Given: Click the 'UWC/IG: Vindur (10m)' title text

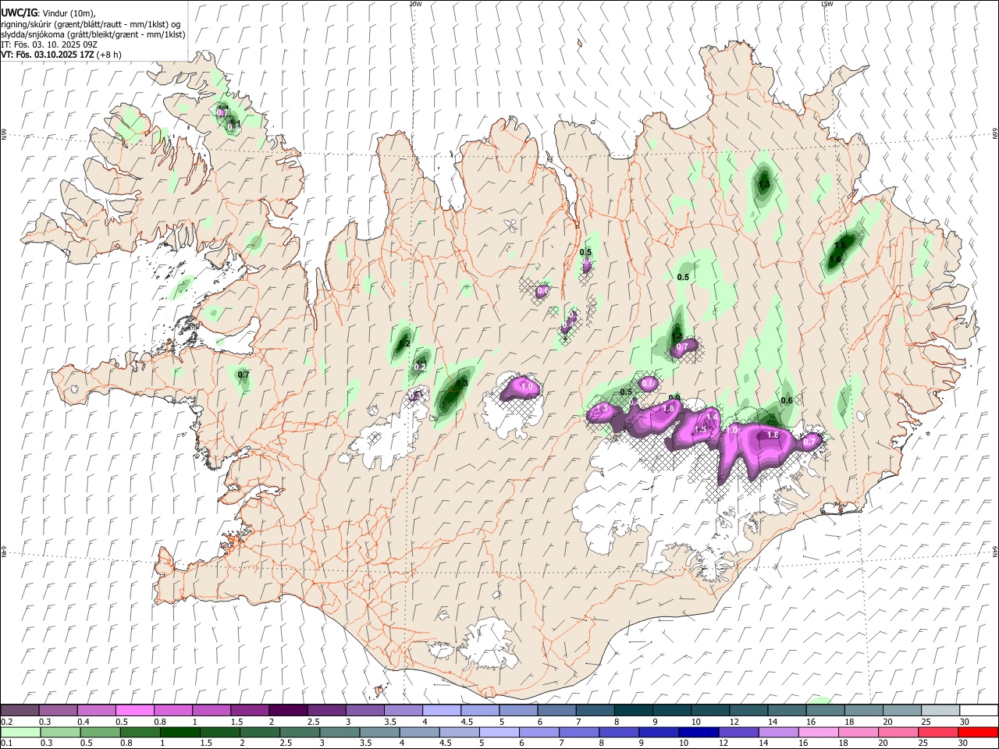Looking at the screenshot, I should click(x=48, y=13).
